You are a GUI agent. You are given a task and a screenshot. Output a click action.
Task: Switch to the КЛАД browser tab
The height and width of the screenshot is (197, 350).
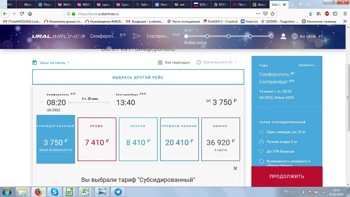point(201,4)
